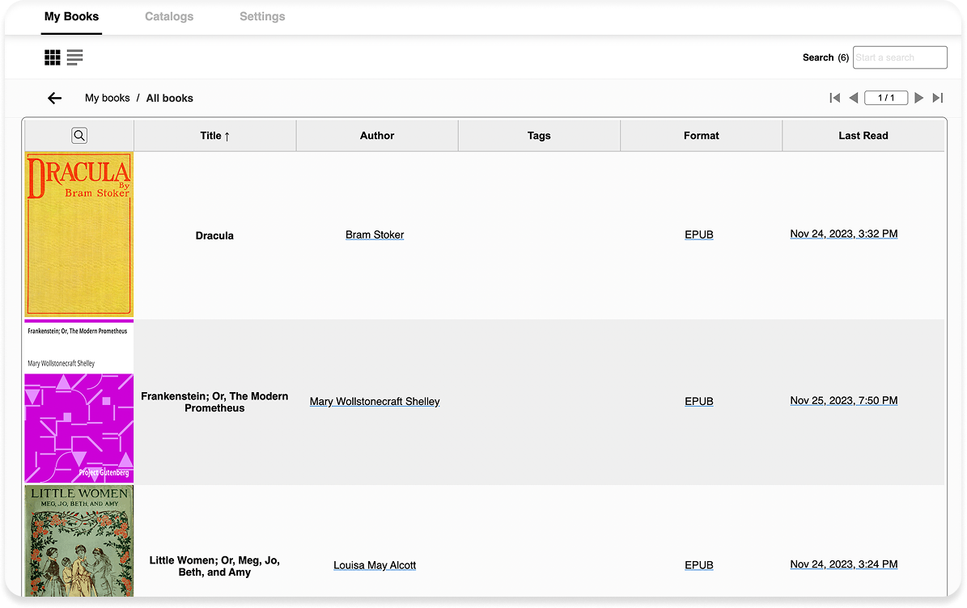Jump to the last page
The image size is (967, 608).
pyautogui.click(x=938, y=98)
